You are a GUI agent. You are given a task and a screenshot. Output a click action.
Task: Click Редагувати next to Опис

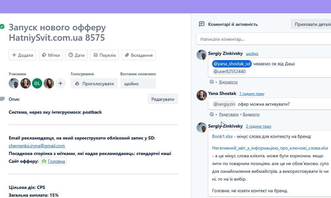coord(163,99)
